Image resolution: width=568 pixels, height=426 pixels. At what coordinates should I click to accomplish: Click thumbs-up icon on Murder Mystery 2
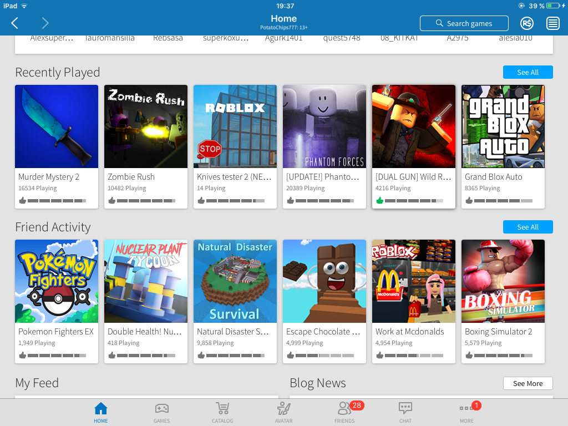[22, 200]
